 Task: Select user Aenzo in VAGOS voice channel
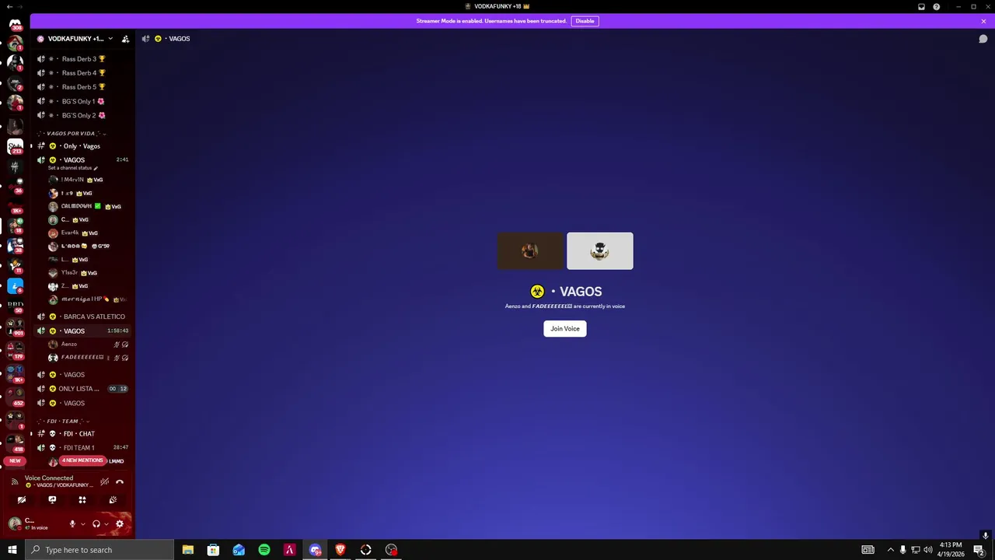pos(88,345)
